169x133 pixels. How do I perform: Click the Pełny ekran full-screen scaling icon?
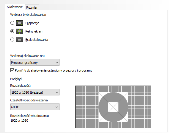coord(19,31)
